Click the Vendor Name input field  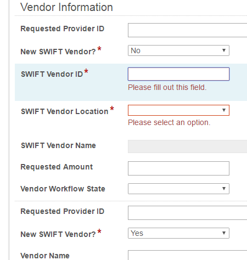[x=187, y=255]
